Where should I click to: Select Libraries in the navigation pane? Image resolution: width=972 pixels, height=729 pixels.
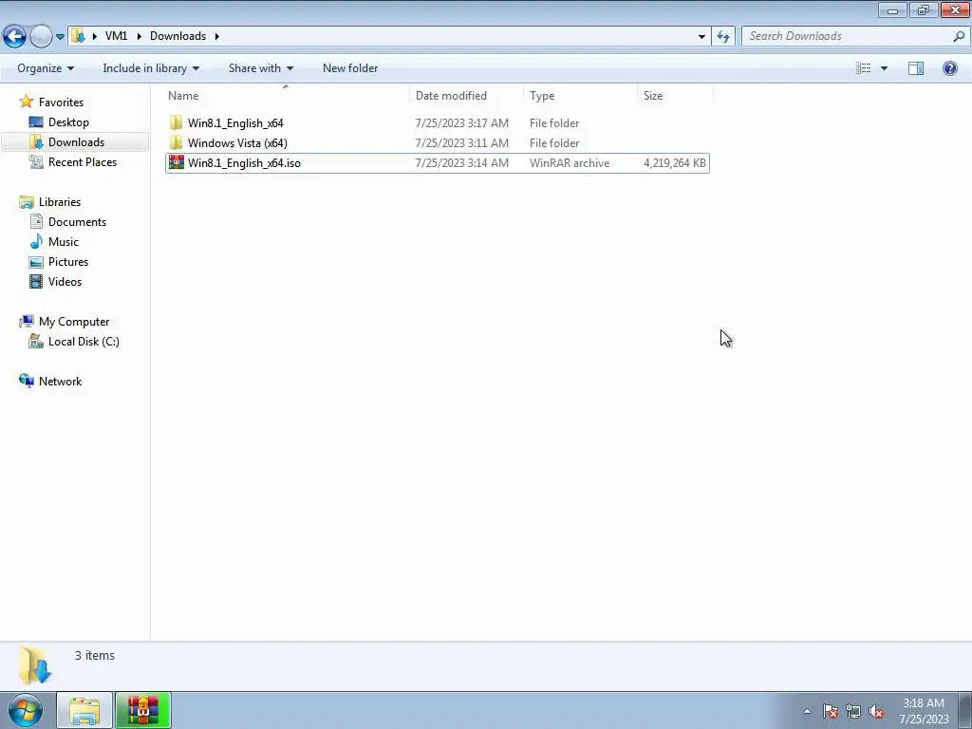pos(60,202)
